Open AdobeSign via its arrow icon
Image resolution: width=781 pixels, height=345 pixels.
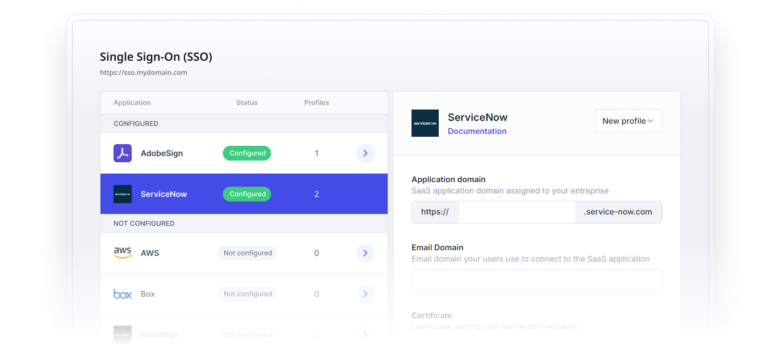pyautogui.click(x=365, y=153)
